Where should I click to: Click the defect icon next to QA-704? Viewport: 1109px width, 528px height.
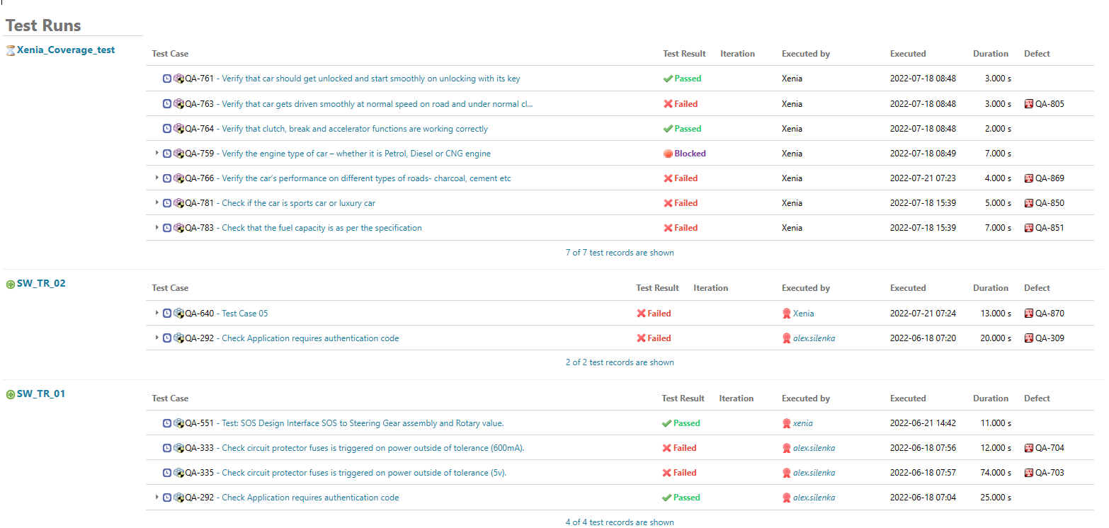pos(1029,448)
